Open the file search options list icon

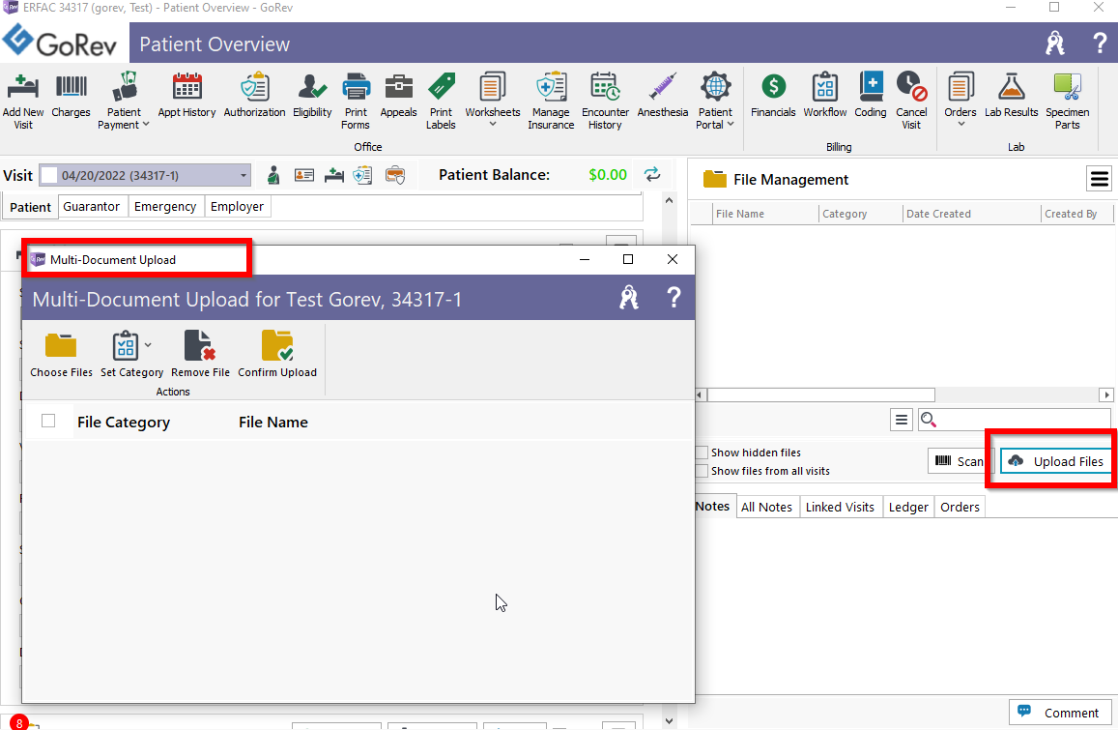click(902, 420)
